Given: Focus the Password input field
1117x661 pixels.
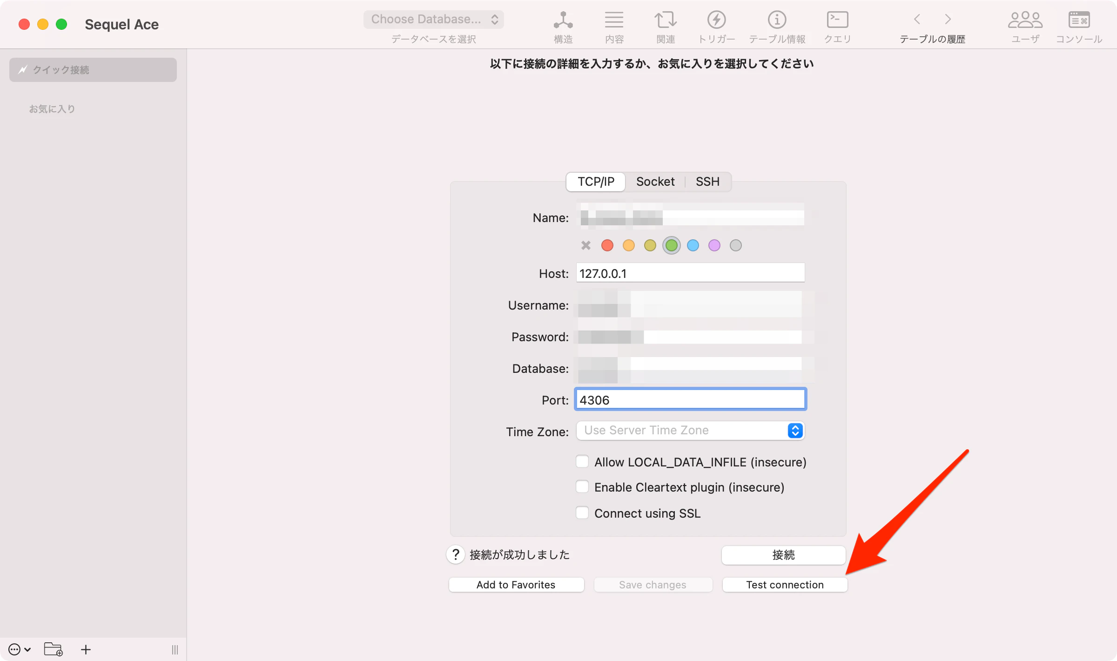Looking at the screenshot, I should (691, 337).
